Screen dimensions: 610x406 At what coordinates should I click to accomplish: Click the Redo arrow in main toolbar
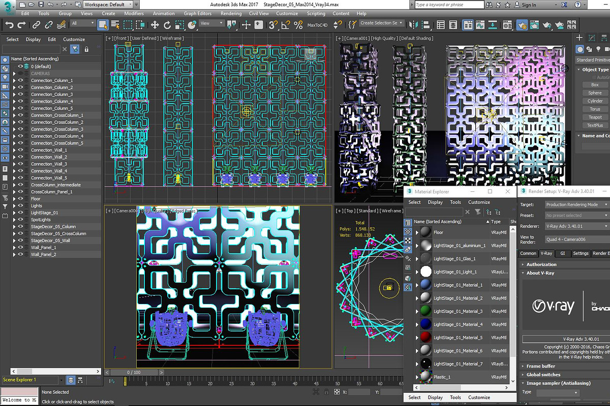(21, 24)
